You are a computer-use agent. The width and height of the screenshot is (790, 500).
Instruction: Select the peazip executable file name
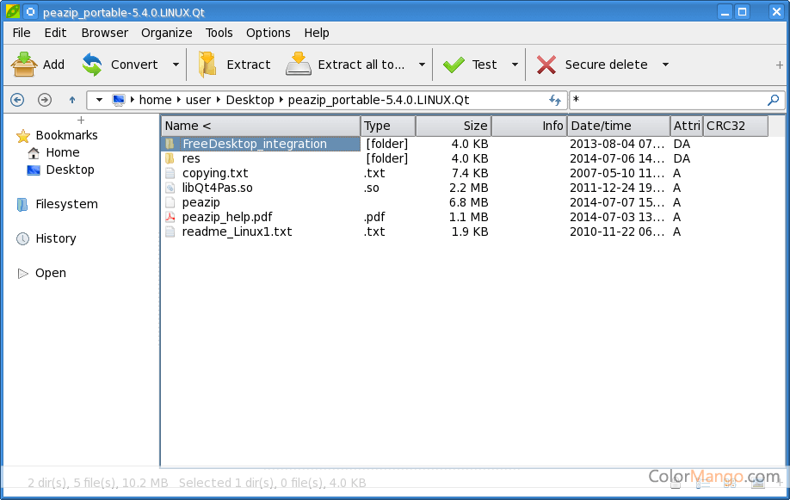(201, 202)
